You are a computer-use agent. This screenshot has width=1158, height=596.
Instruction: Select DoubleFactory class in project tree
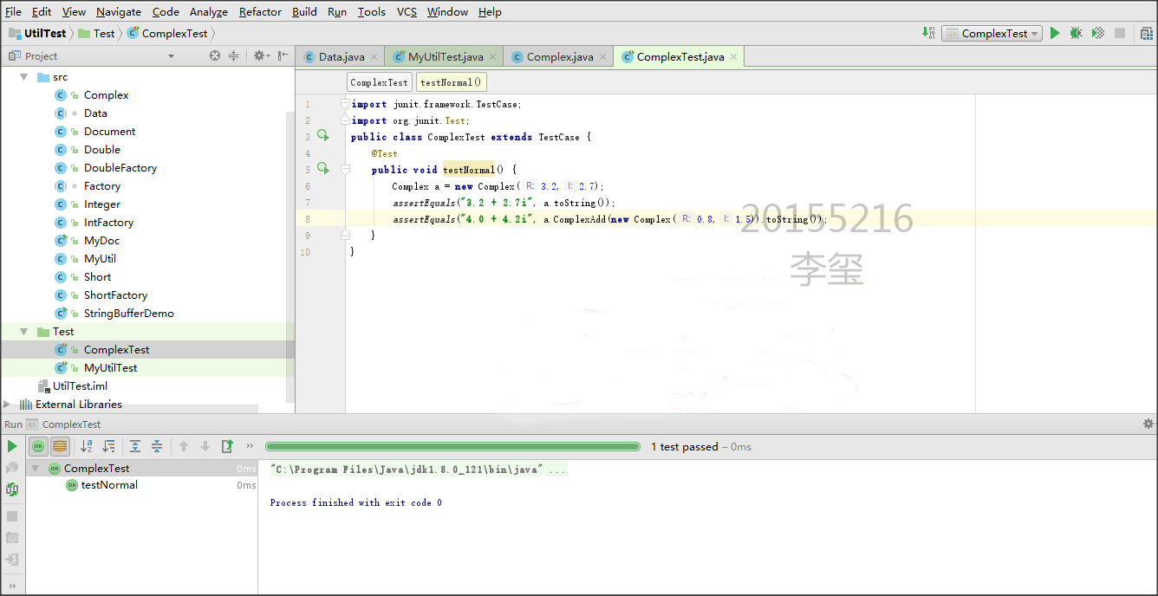point(120,168)
